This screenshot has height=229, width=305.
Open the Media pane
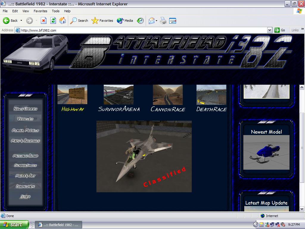coord(125,21)
